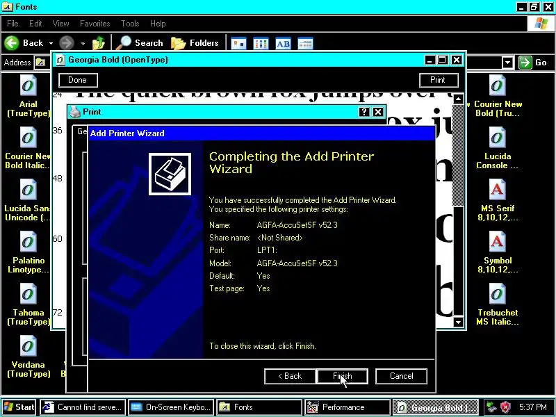556x417 pixels.
Task: Click the font preview scrollbar up arrow
Action: click(458, 99)
